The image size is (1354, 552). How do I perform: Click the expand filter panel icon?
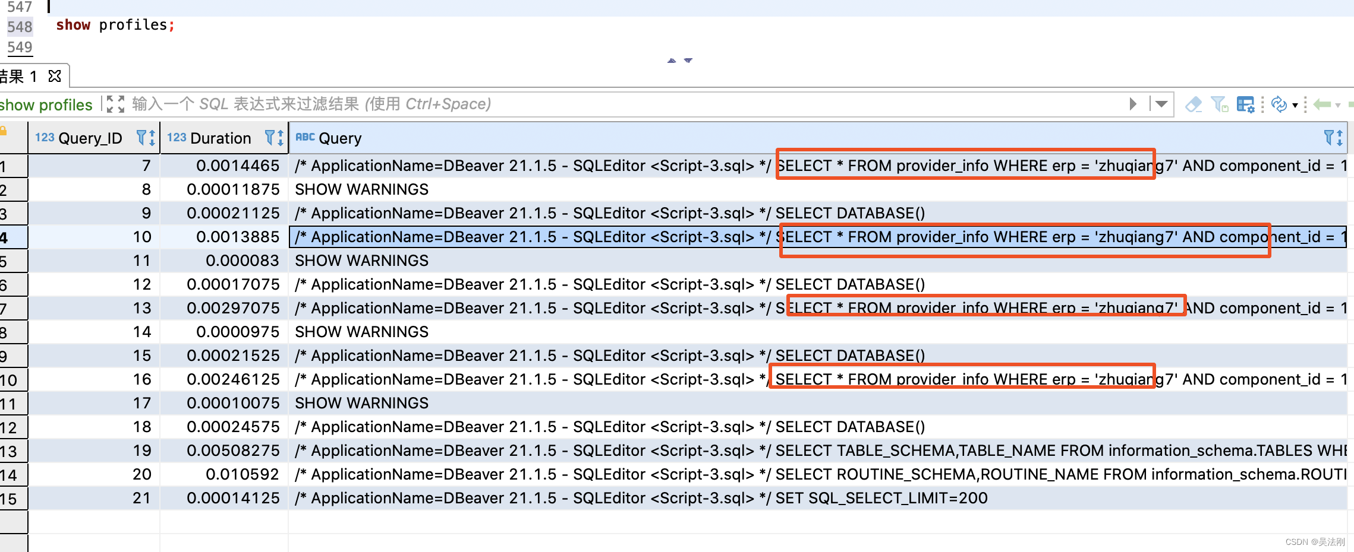click(x=115, y=104)
